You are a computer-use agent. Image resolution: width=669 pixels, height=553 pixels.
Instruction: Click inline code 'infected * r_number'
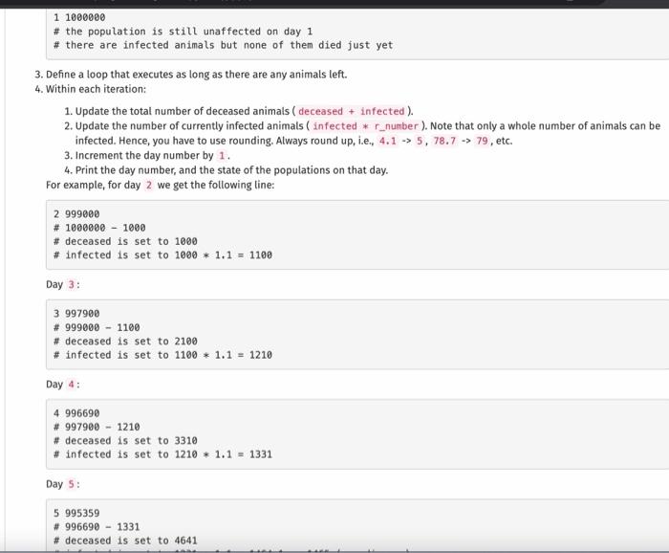coord(365,126)
